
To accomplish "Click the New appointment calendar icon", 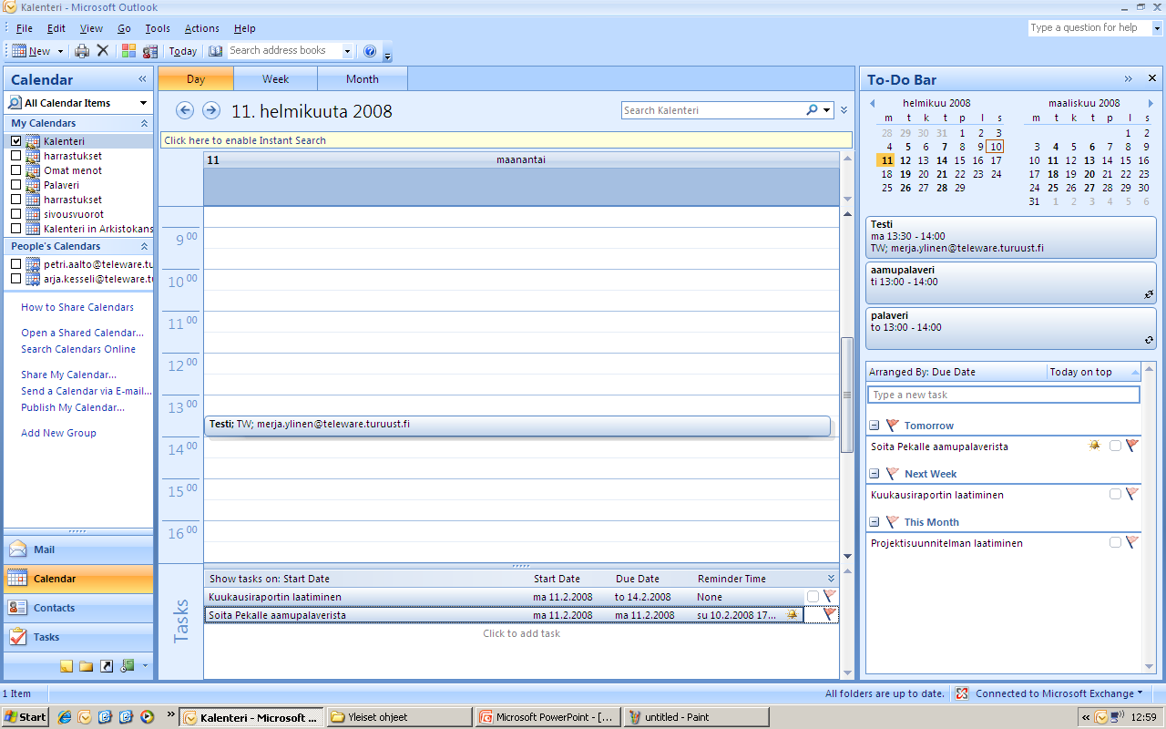I will 19,51.
